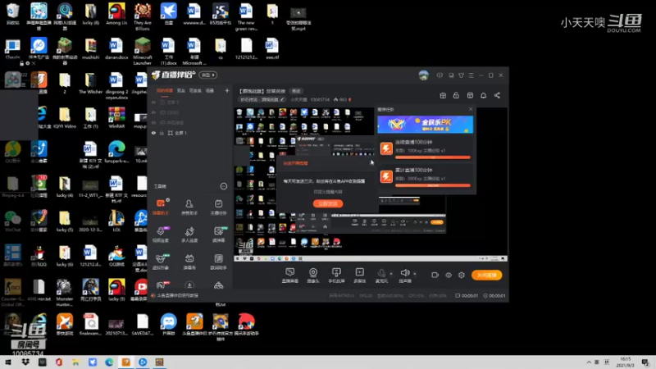Toggle the eye preview icon in the bottom bar
Image resolution: width=656 pixels, height=369 pixels.
(449, 275)
